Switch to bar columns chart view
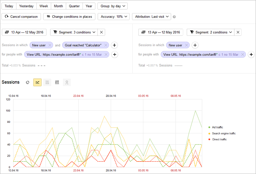This screenshot has width=256, height=174. tap(57, 82)
